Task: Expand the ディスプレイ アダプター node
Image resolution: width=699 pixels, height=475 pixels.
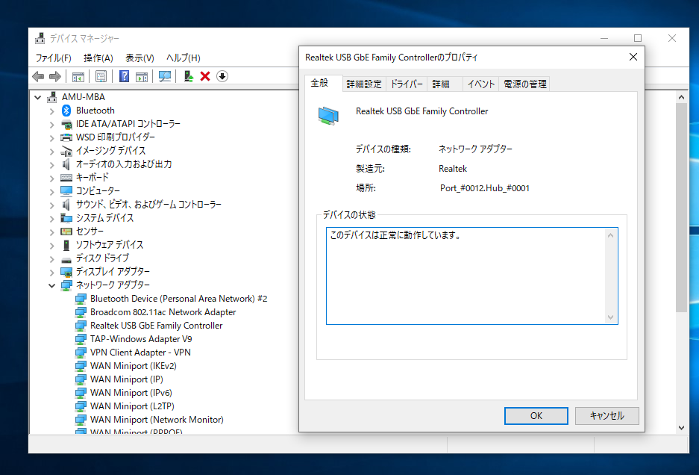Action: [x=51, y=272]
